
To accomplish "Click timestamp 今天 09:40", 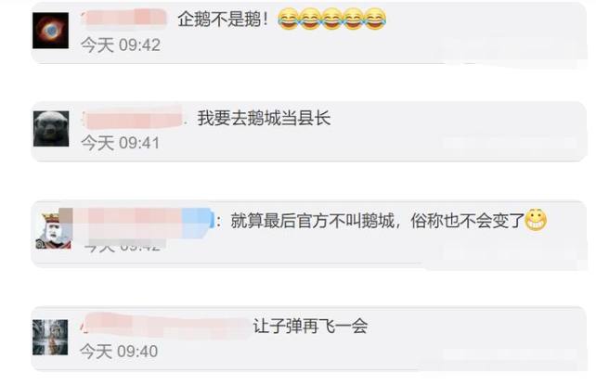I will [119, 351].
